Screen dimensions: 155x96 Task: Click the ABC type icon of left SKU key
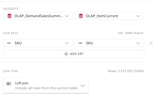click(9, 43)
